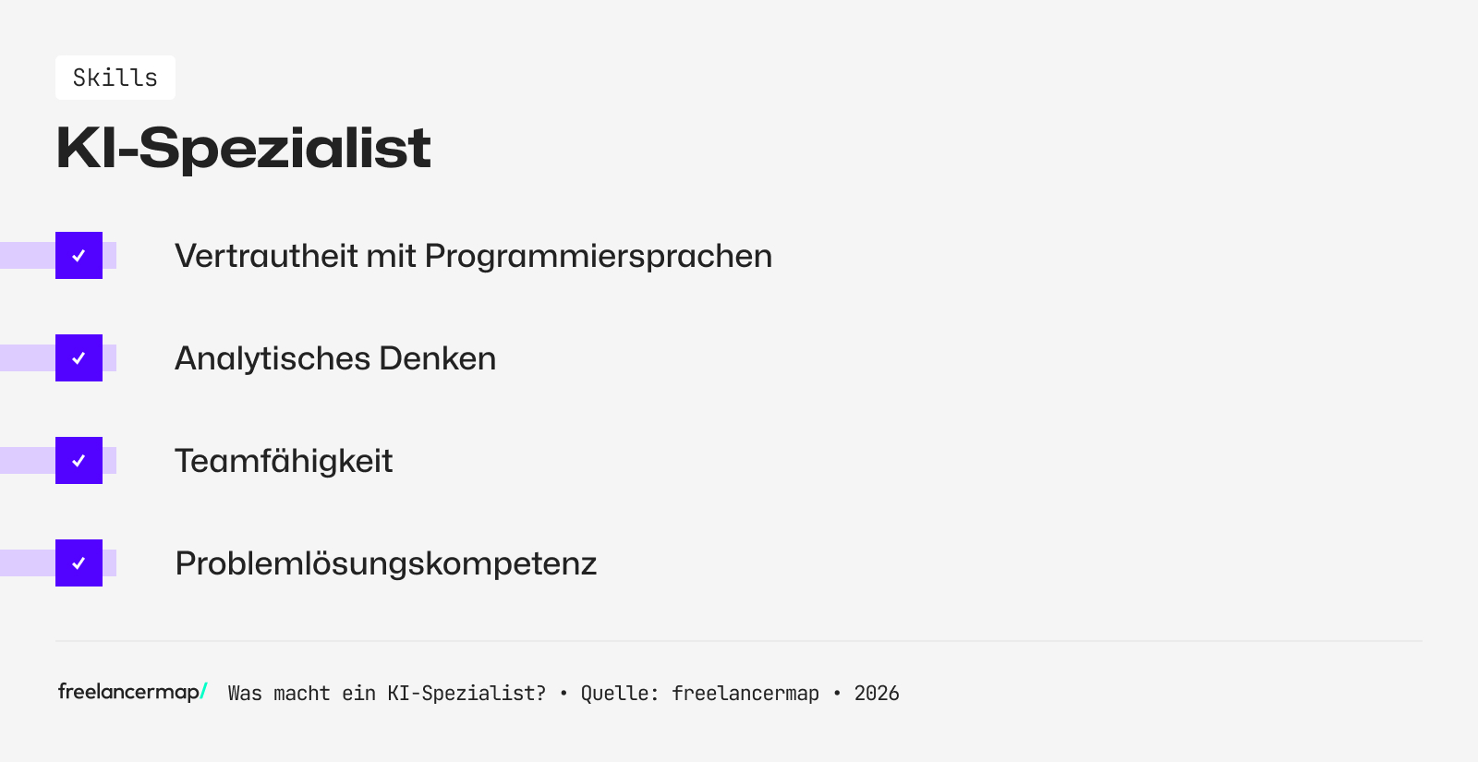The height and width of the screenshot is (762, 1478).
Task: Select the Problemlösungskompetenz skill label
Action: [x=386, y=563]
